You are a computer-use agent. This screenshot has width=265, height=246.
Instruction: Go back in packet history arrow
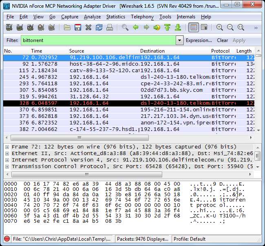(136, 27)
